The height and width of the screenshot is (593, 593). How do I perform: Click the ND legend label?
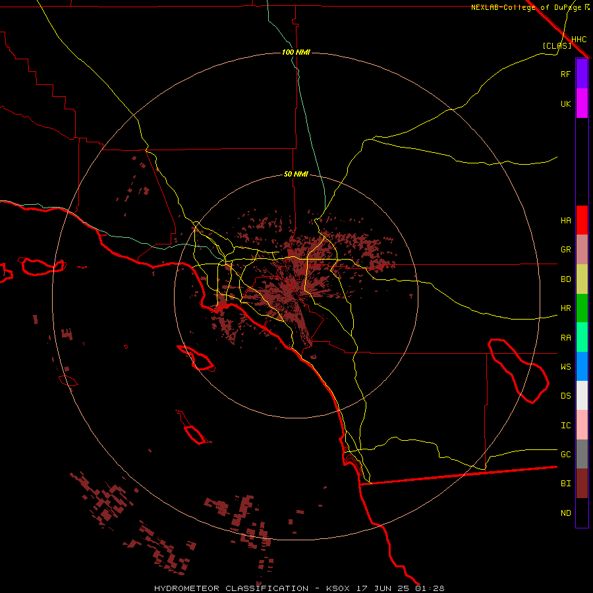coord(565,513)
